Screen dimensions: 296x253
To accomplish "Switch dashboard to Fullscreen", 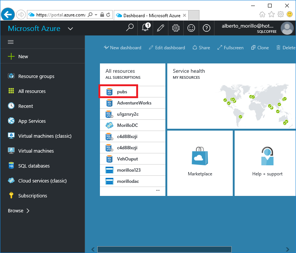I will (x=230, y=48).
